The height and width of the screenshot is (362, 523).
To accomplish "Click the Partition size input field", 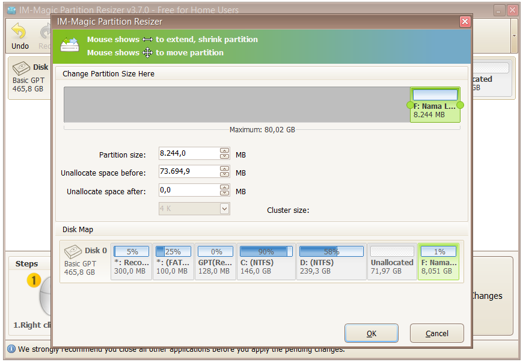I will click(x=188, y=154).
